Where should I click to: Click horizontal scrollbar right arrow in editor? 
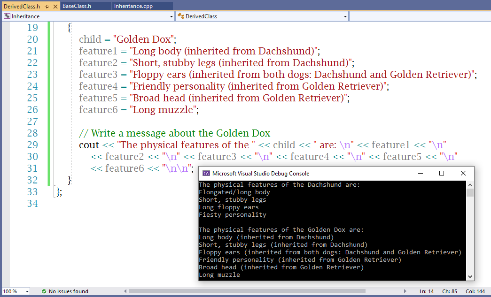coord(405,291)
